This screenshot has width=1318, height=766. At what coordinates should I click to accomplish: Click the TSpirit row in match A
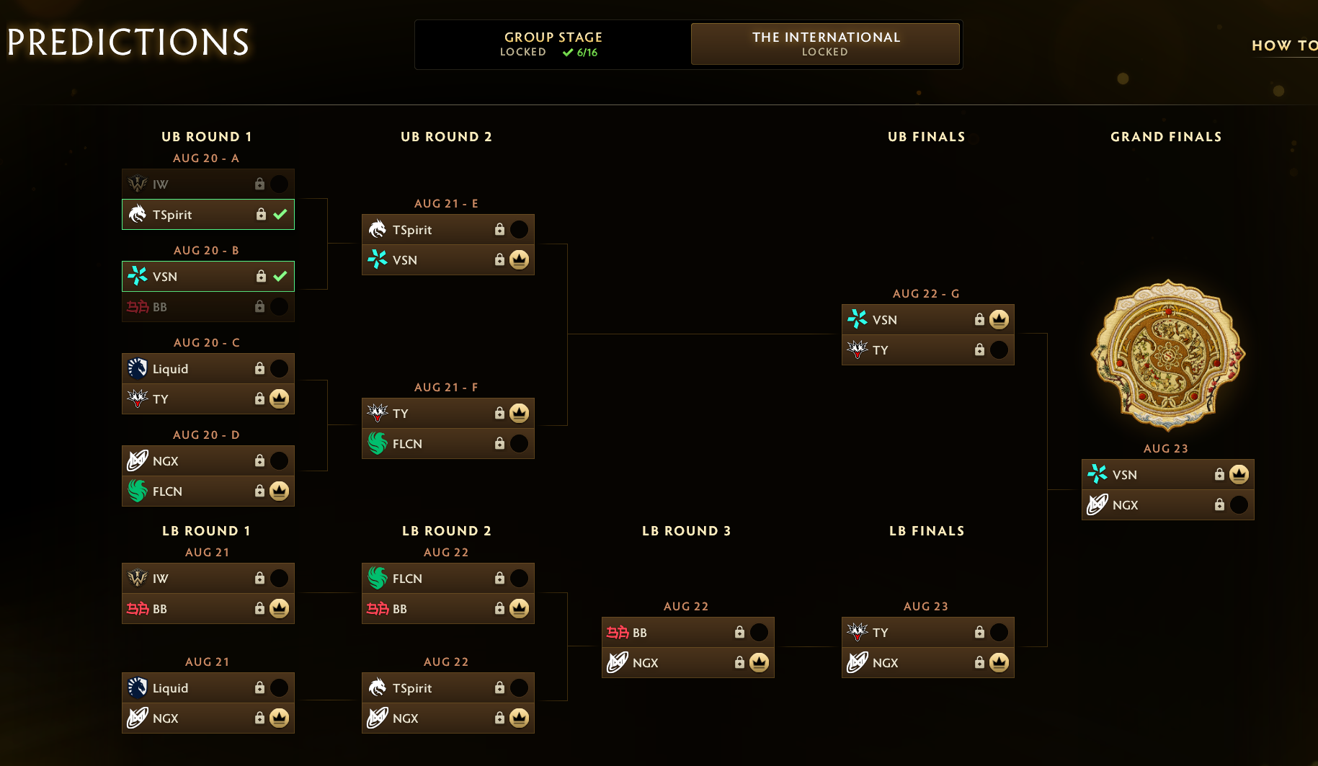pyautogui.click(x=208, y=214)
